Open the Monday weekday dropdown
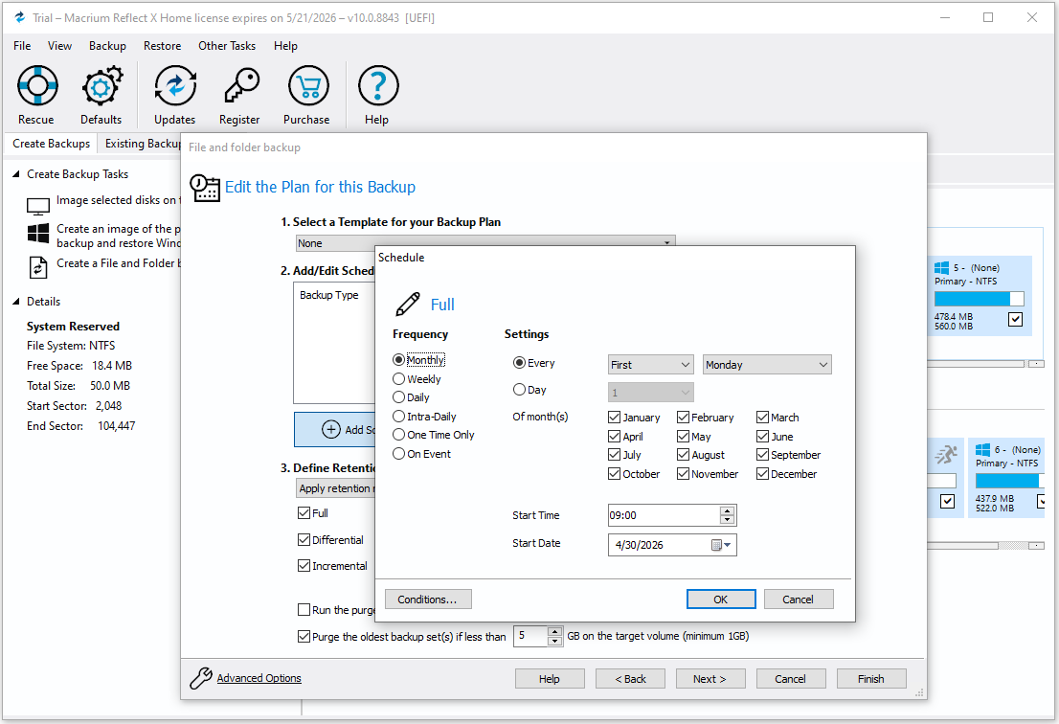This screenshot has width=1059, height=724. [x=767, y=365]
